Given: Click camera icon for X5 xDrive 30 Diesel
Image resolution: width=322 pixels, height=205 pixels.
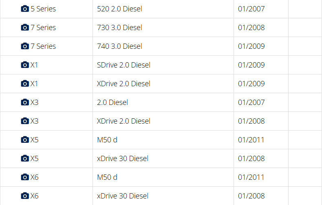Looking at the screenshot, I should [x=25, y=159].
